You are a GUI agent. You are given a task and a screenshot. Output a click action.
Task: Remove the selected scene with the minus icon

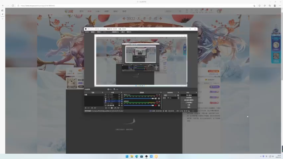88,108
